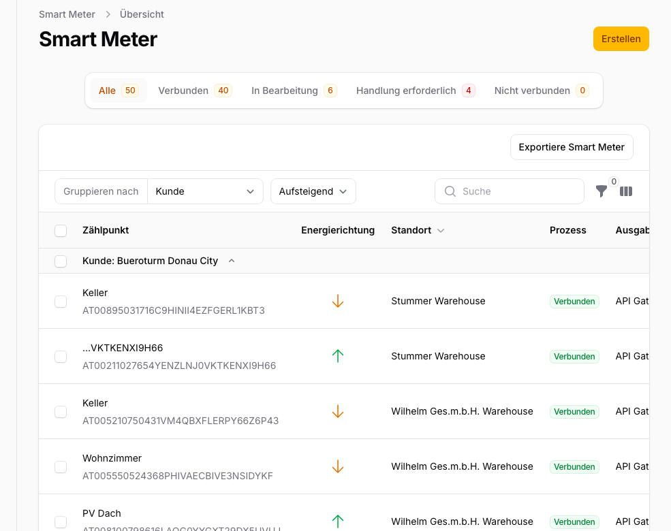Check the checkbox for the first Keller row
The width and height of the screenshot is (671, 531).
click(60, 301)
